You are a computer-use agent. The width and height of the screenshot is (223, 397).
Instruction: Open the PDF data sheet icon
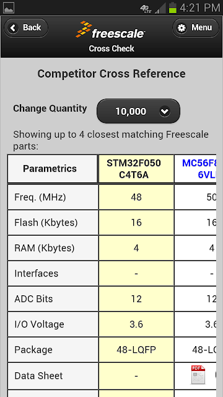[x=198, y=375]
